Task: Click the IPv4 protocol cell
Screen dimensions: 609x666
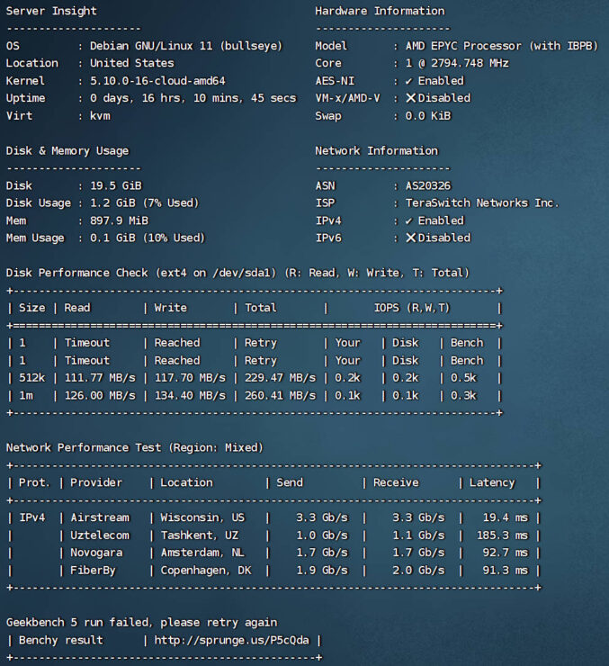Action: 31,517
